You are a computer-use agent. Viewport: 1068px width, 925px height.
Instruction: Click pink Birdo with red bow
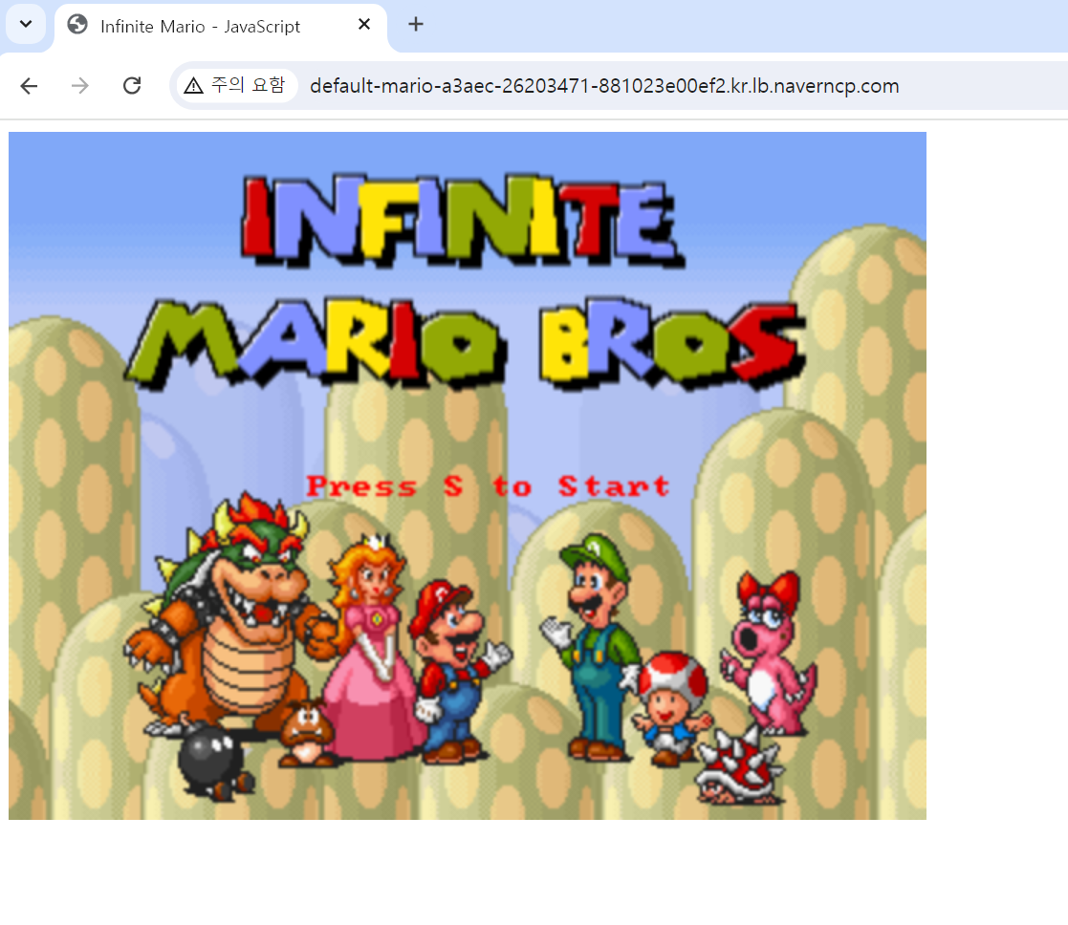coord(769,654)
